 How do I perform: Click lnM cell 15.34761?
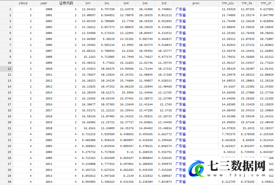[x=127, y=75]
